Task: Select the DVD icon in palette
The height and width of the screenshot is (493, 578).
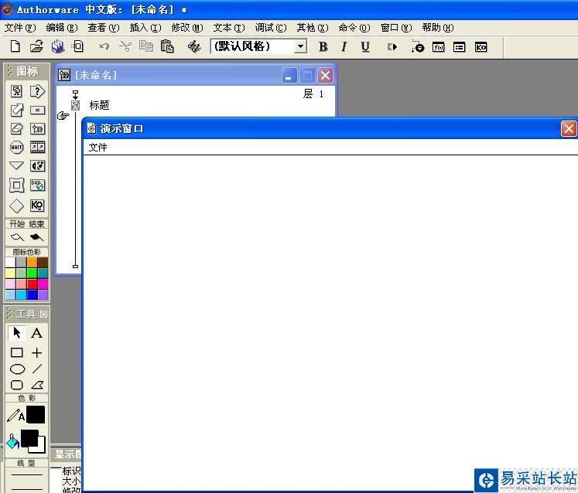Action: tap(37, 185)
